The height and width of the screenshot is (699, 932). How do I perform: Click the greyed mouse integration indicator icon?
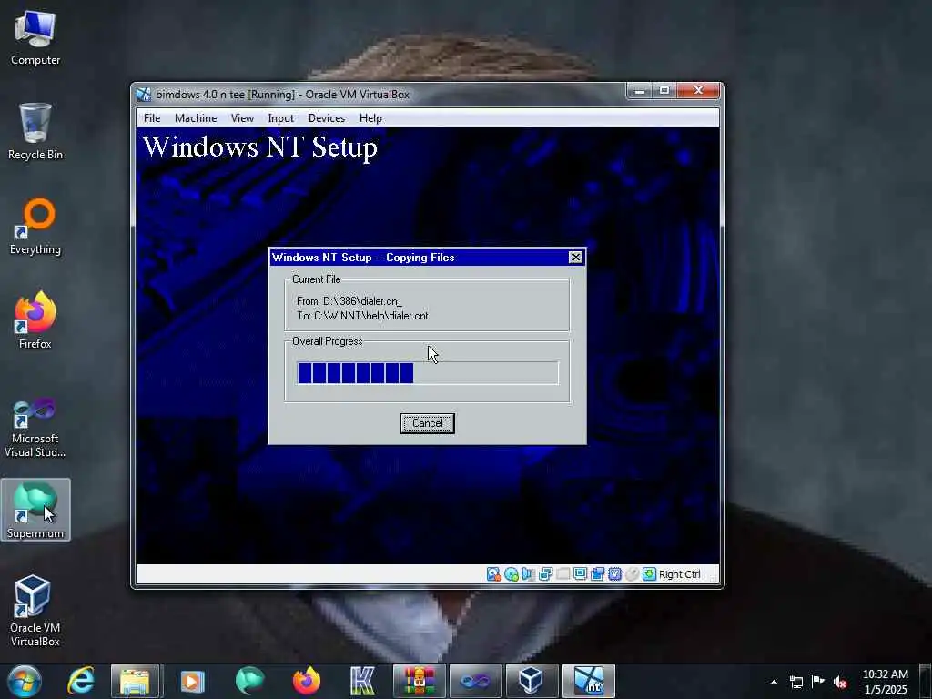(632, 574)
